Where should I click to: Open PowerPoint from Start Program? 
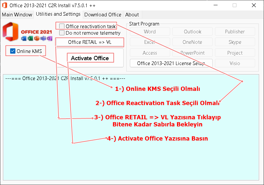pos(192,53)
